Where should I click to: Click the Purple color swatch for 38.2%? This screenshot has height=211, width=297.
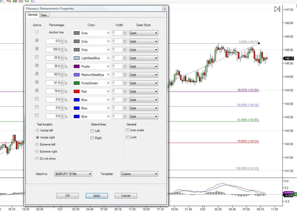click(77, 66)
